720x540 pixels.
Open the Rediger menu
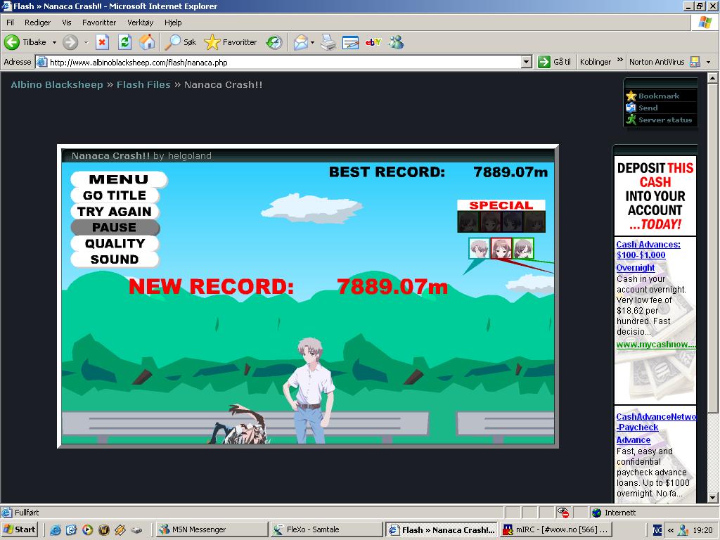[x=38, y=22]
